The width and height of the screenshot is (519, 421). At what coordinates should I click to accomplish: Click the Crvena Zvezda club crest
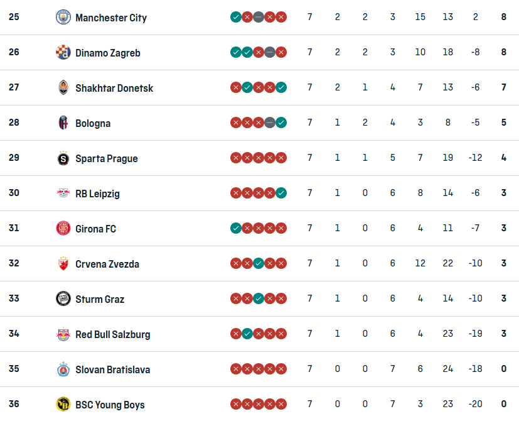coord(63,263)
